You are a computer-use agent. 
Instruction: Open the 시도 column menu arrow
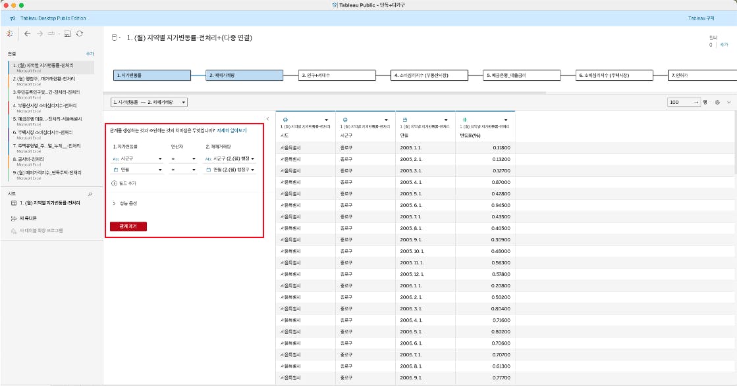click(326, 120)
